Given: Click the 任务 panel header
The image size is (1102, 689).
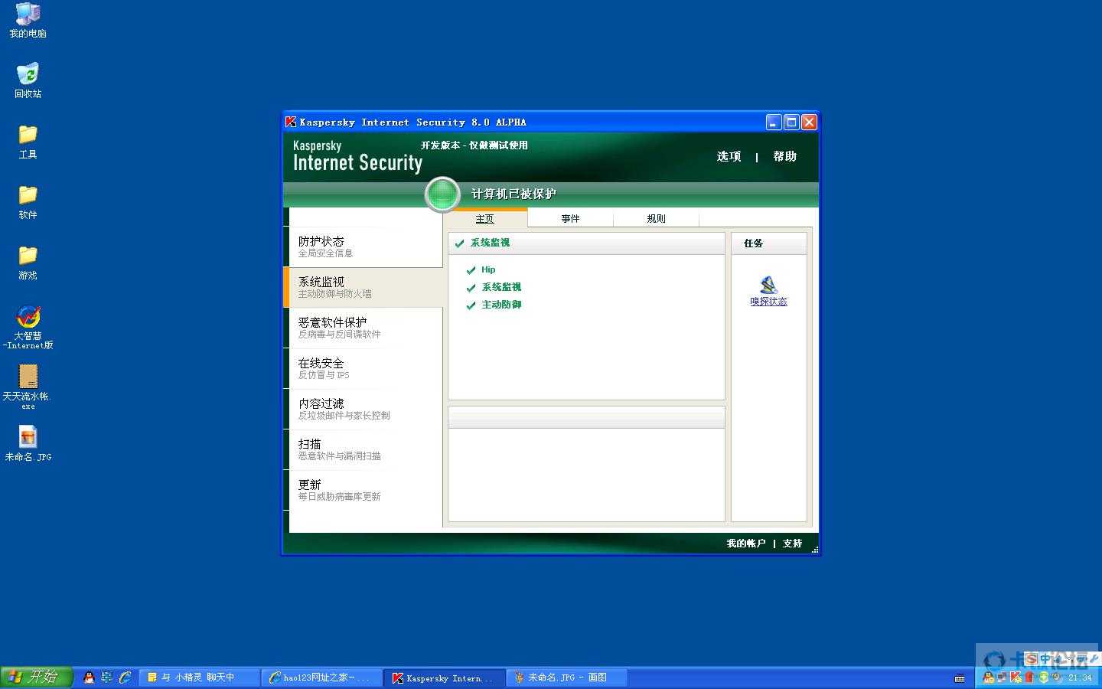Looking at the screenshot, I should point(768,243).
